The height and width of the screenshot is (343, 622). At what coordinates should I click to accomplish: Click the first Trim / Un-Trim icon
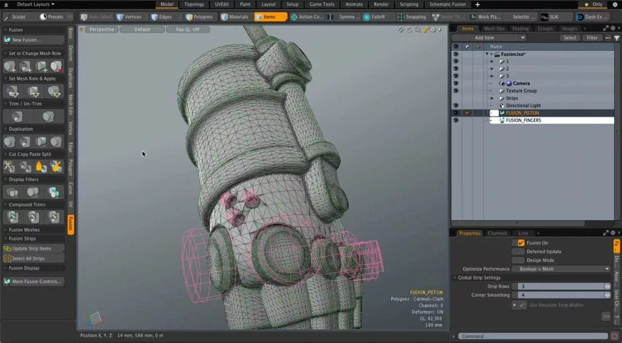pos(16,117)
